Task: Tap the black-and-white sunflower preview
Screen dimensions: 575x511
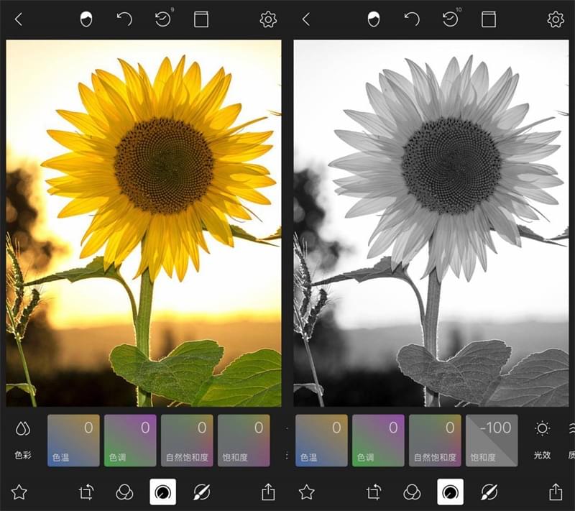Action: coord(431,223)
